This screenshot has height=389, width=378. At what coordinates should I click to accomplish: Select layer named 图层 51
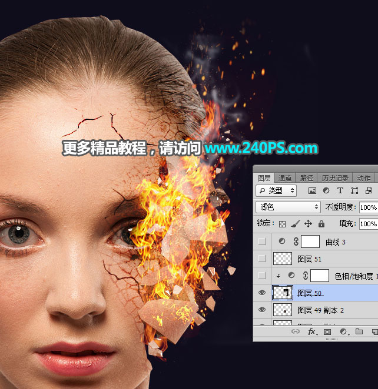[x=309, y=259]
